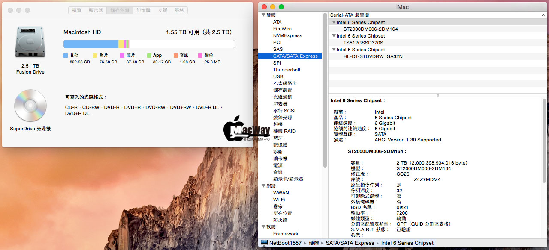
Task: Select 硬體 RAID in the sidebar
Action: [x=284, y=131]
